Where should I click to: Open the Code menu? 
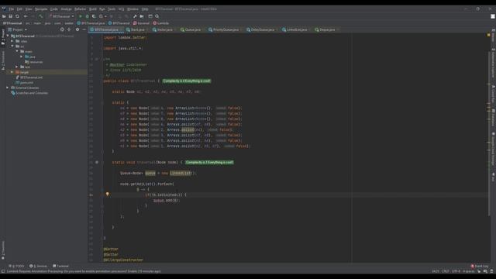(54, 9)
